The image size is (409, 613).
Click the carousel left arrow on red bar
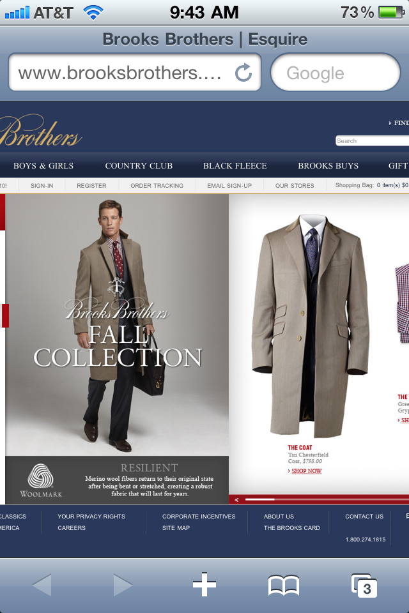pos(236,499)
